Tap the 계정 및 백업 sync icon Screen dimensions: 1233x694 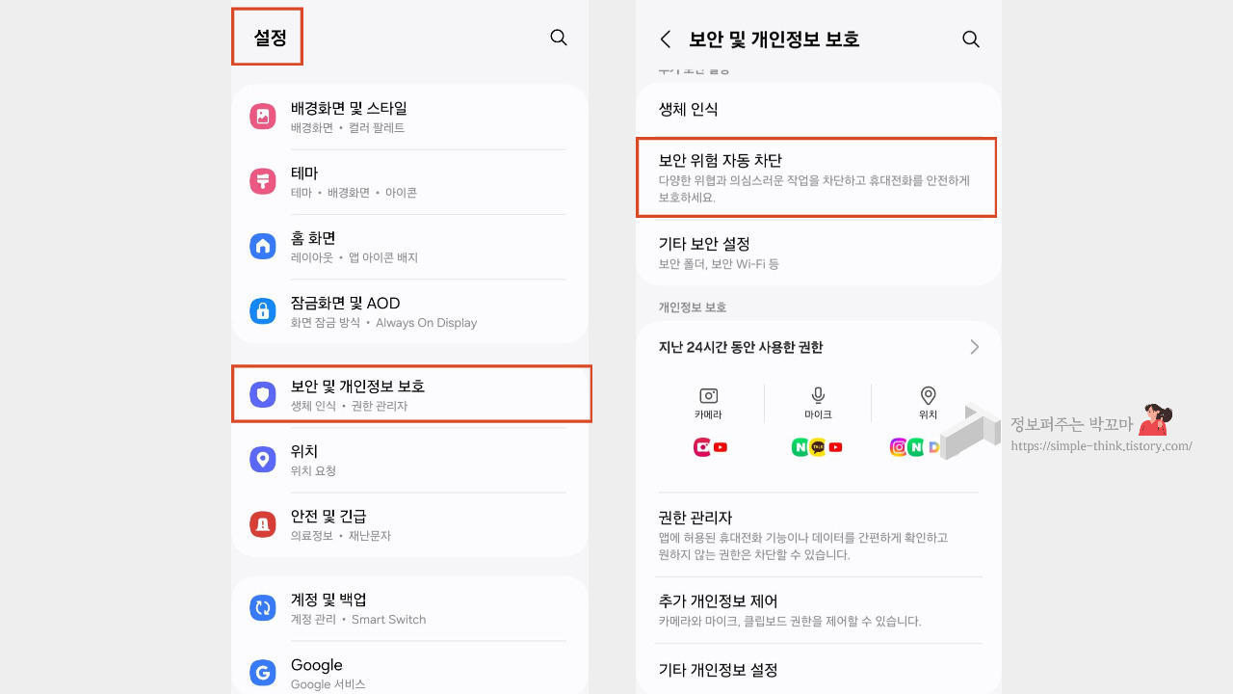[263, 608]
